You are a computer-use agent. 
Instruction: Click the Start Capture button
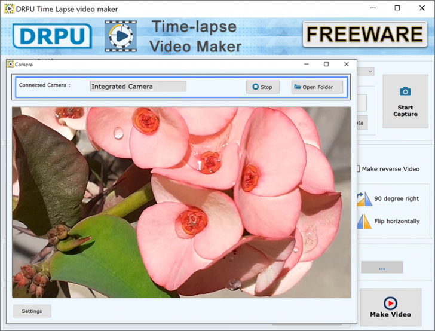point(405,101)
